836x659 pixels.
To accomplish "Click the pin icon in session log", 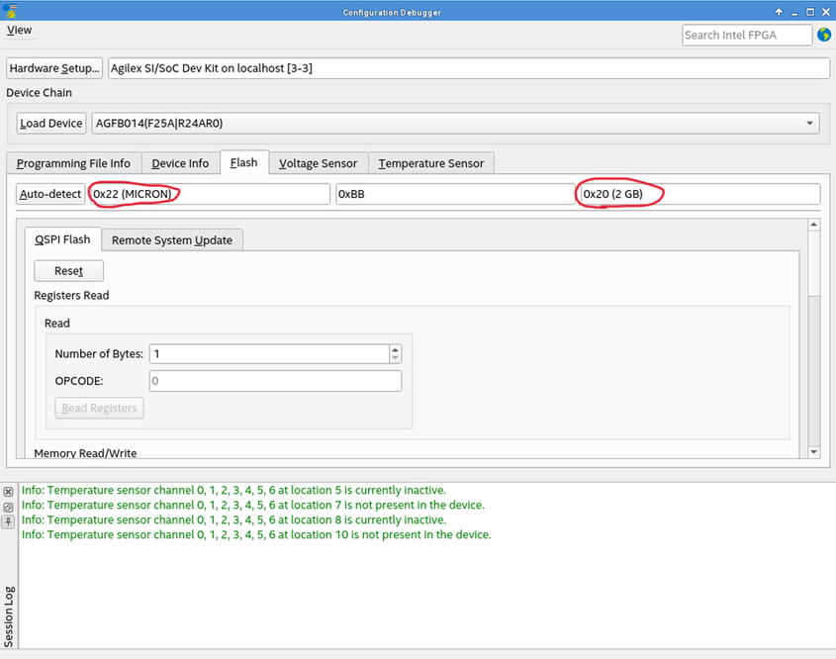I will pyautogui.click(x=9, y=521).
